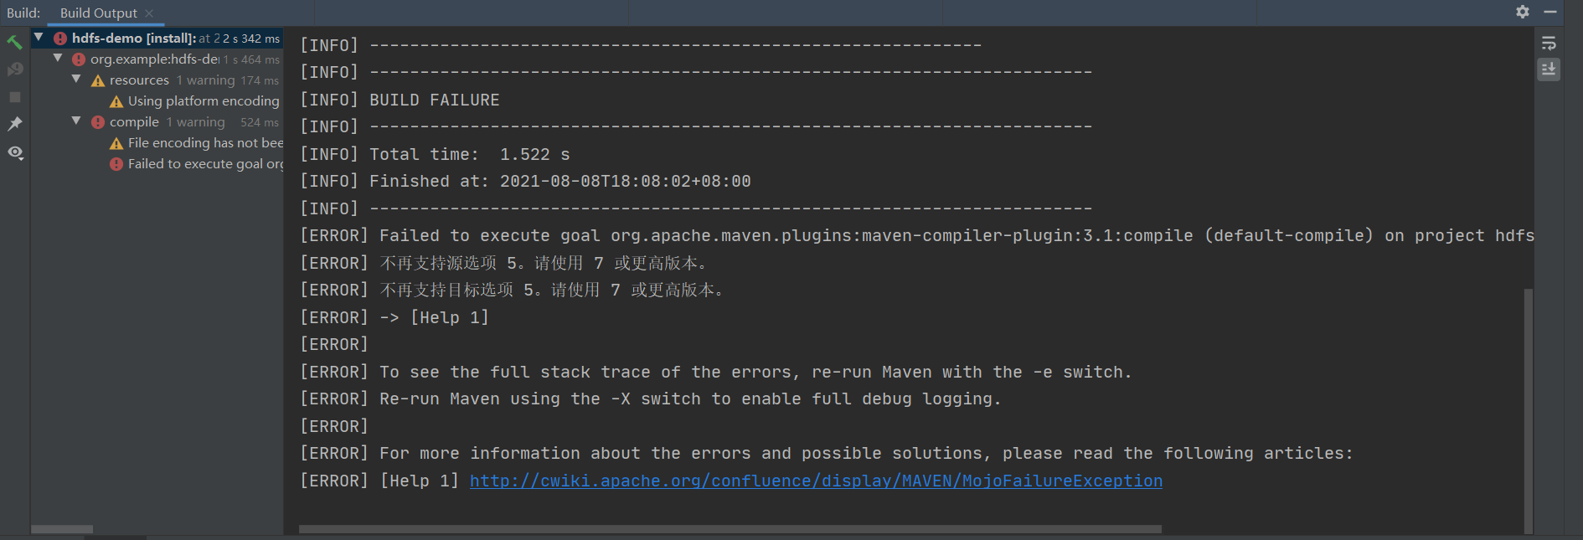This screenshot has width=1583, height=540.
Task: Toggle scroll to end of output
Action: click(1549, 69)
